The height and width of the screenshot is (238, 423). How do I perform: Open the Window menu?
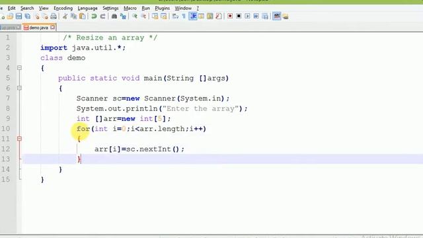point(183,8)
